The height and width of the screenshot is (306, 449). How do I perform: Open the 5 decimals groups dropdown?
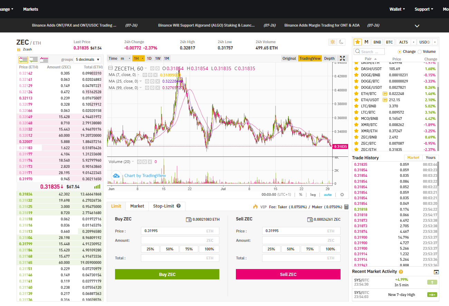87,59
